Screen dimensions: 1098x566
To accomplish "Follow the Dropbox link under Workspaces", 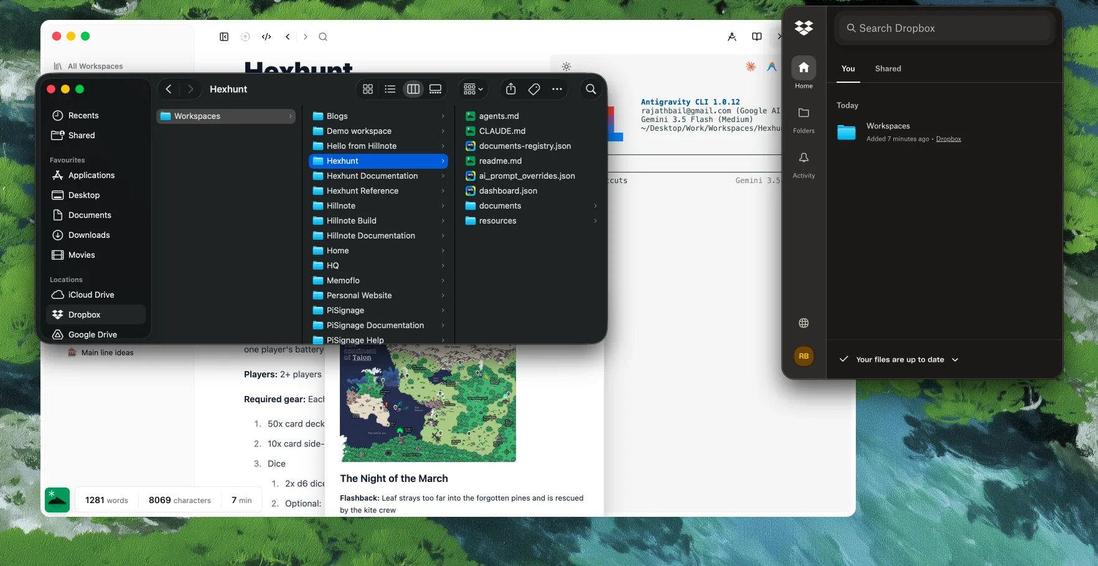I will tap(949, 139).
